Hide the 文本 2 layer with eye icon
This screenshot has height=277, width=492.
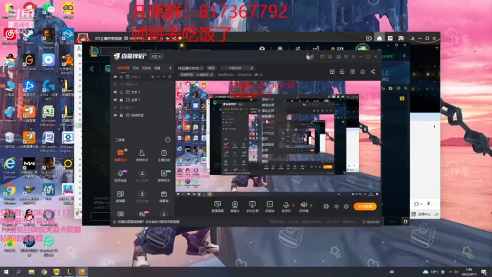click(115, 76)
